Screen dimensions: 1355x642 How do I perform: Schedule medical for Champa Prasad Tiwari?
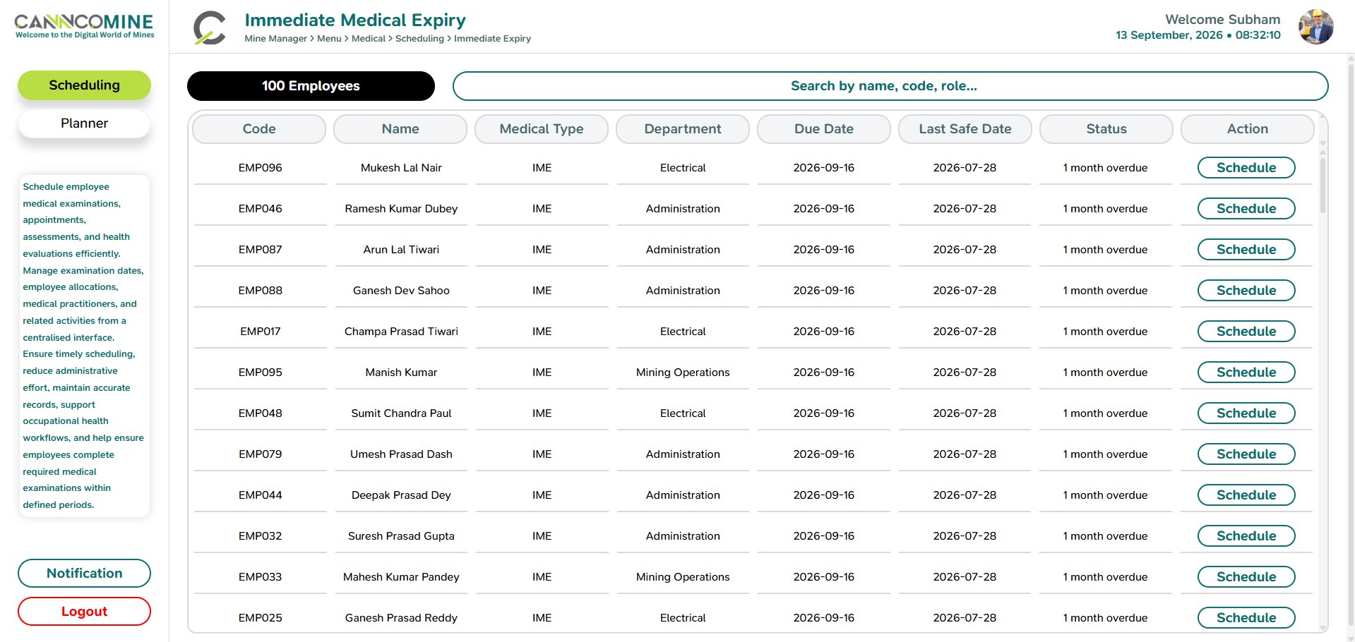(x=1246, y=332)
